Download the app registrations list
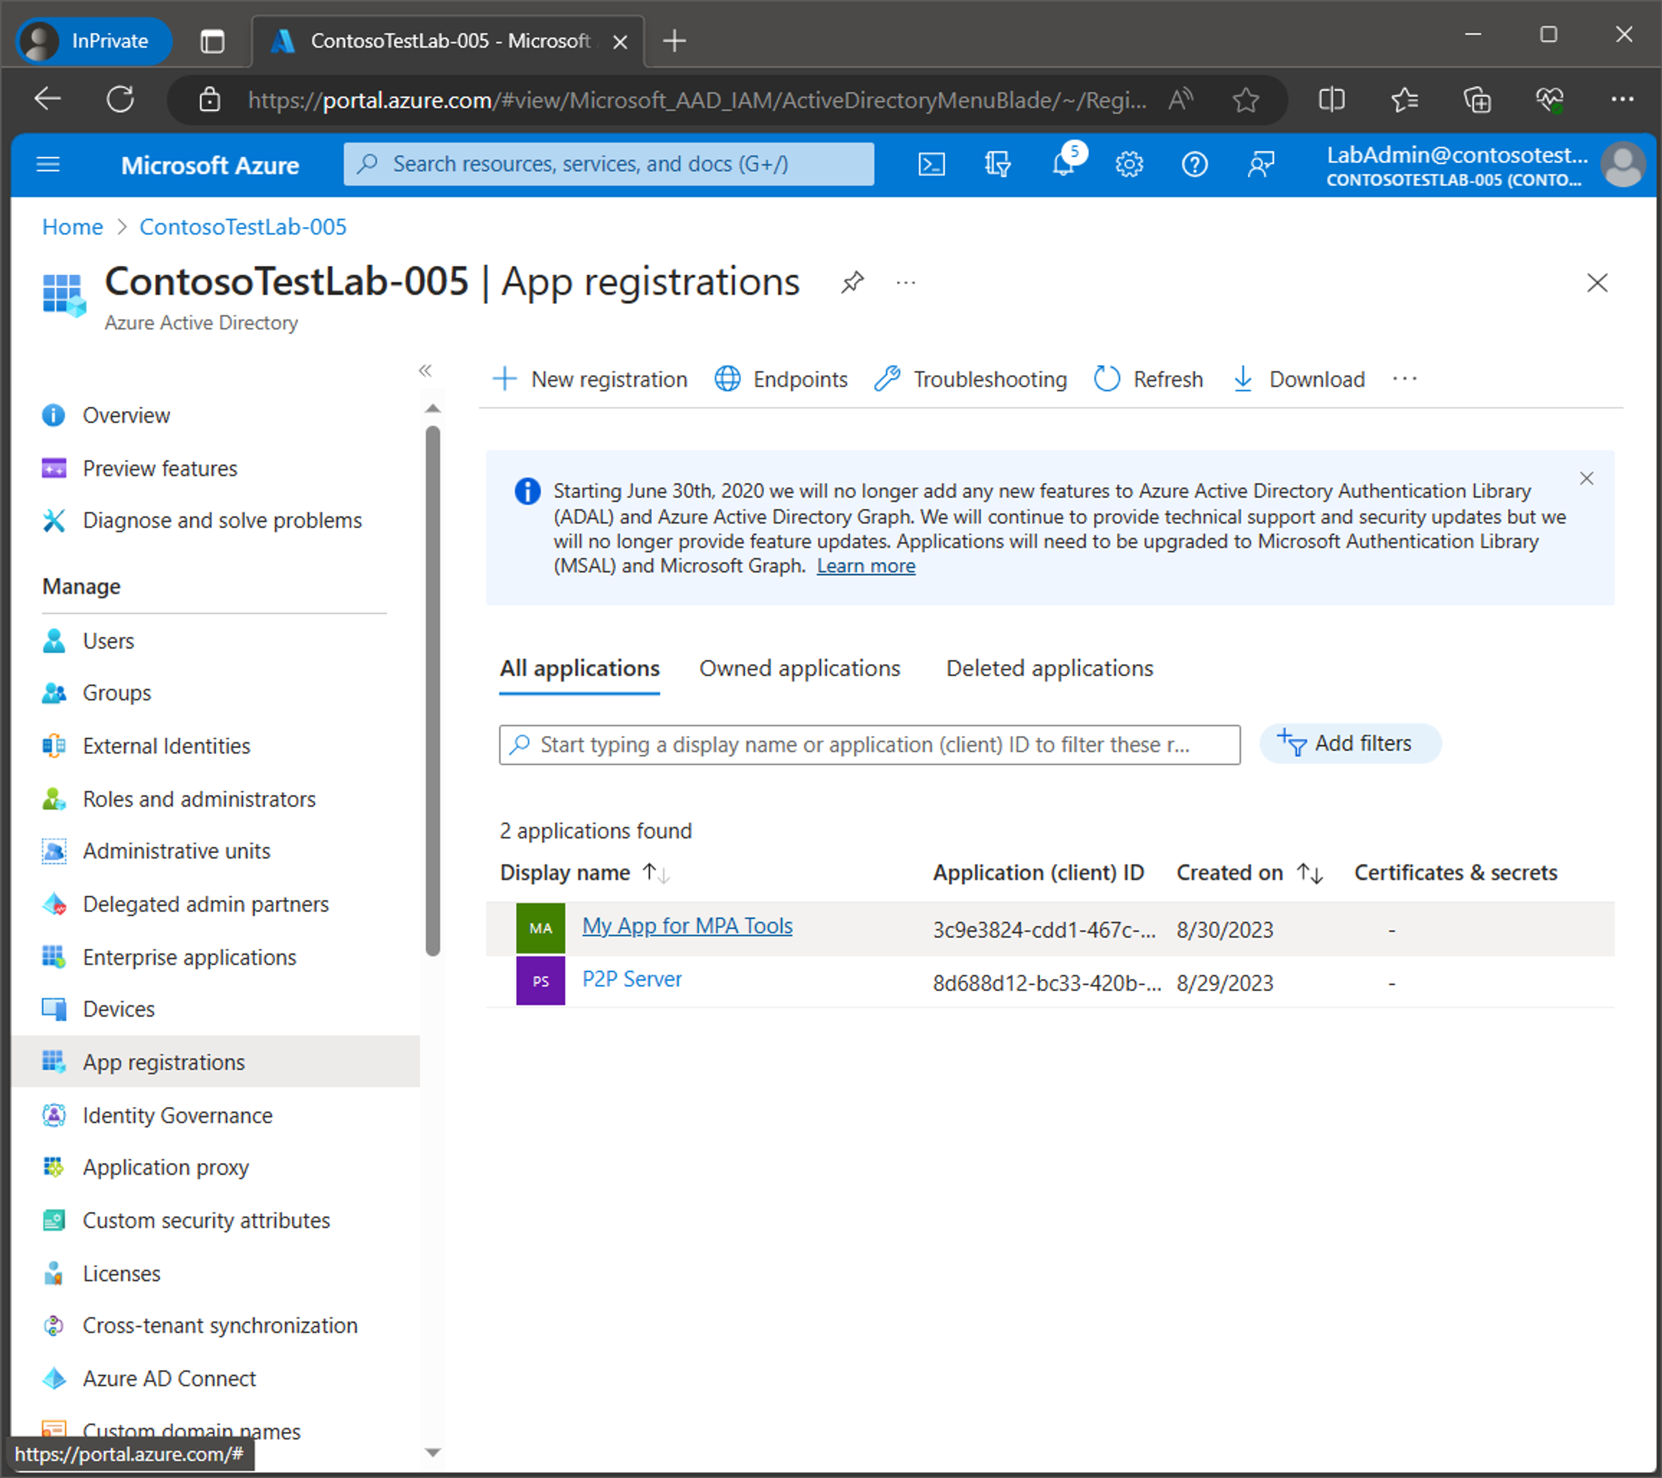This screenshot has height=1478, width=1662. (x=1298, y=379)
